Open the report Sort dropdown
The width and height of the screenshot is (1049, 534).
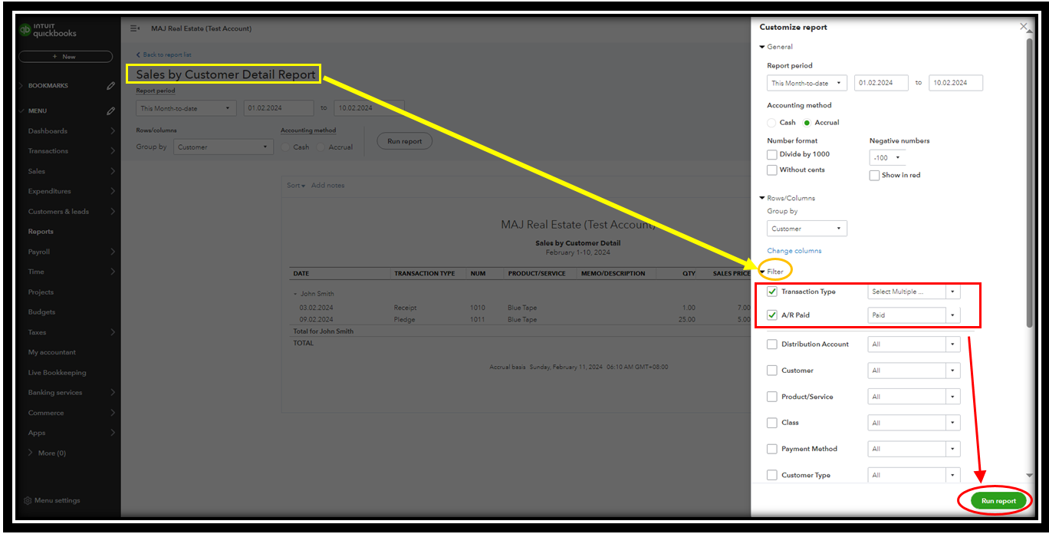pos(296,186)
